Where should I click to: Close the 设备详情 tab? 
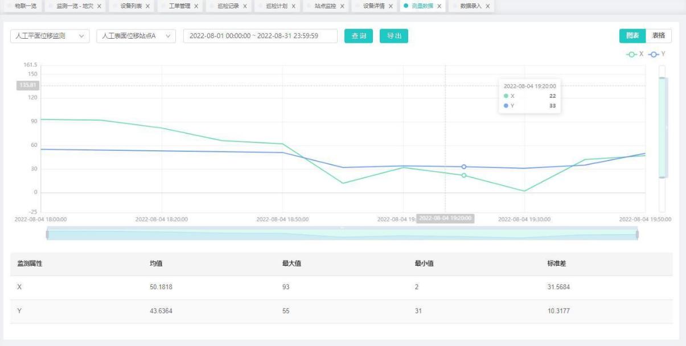(391, 6)
